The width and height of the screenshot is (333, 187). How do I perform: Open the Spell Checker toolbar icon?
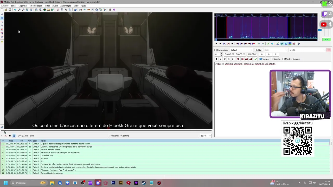tap(104, 10)
